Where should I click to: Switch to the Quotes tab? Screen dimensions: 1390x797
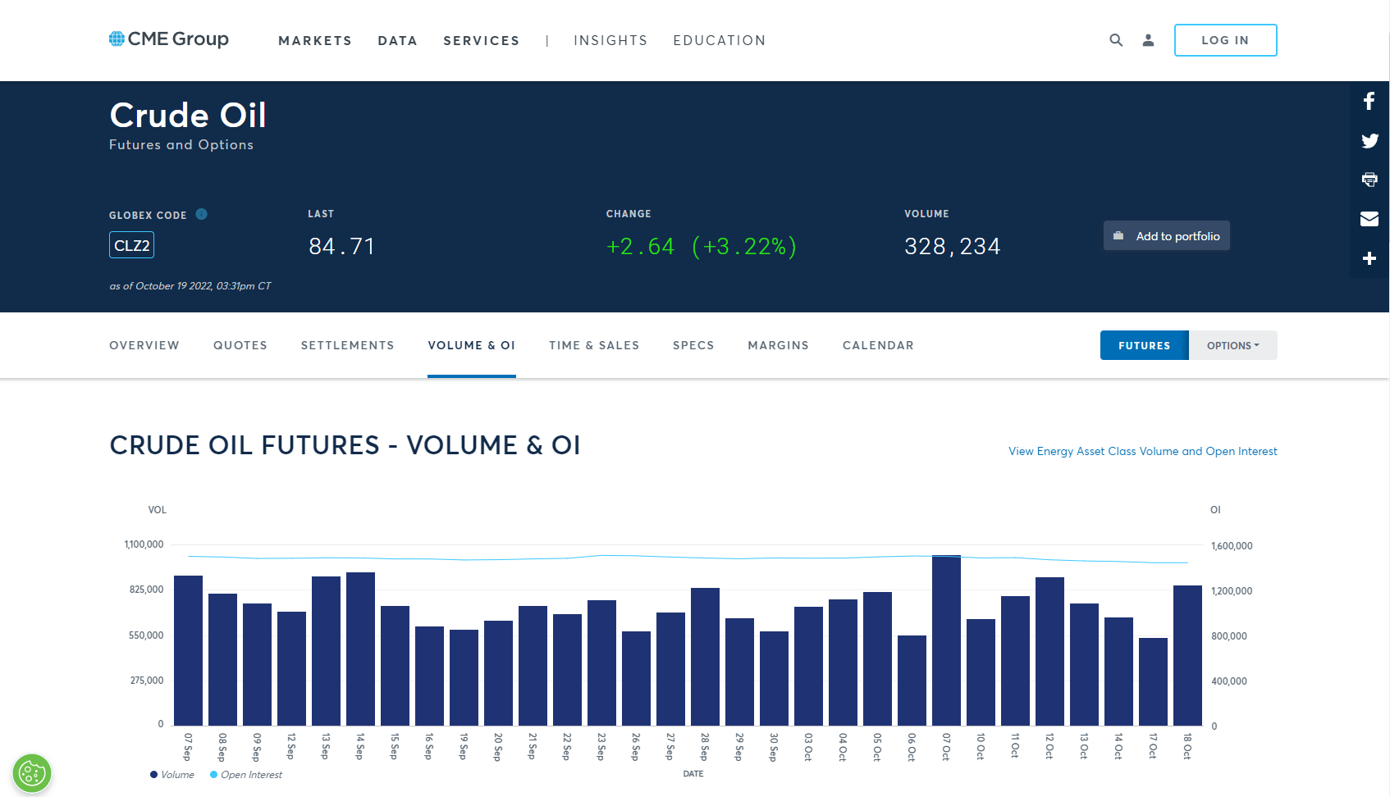[x=240, y=345]
